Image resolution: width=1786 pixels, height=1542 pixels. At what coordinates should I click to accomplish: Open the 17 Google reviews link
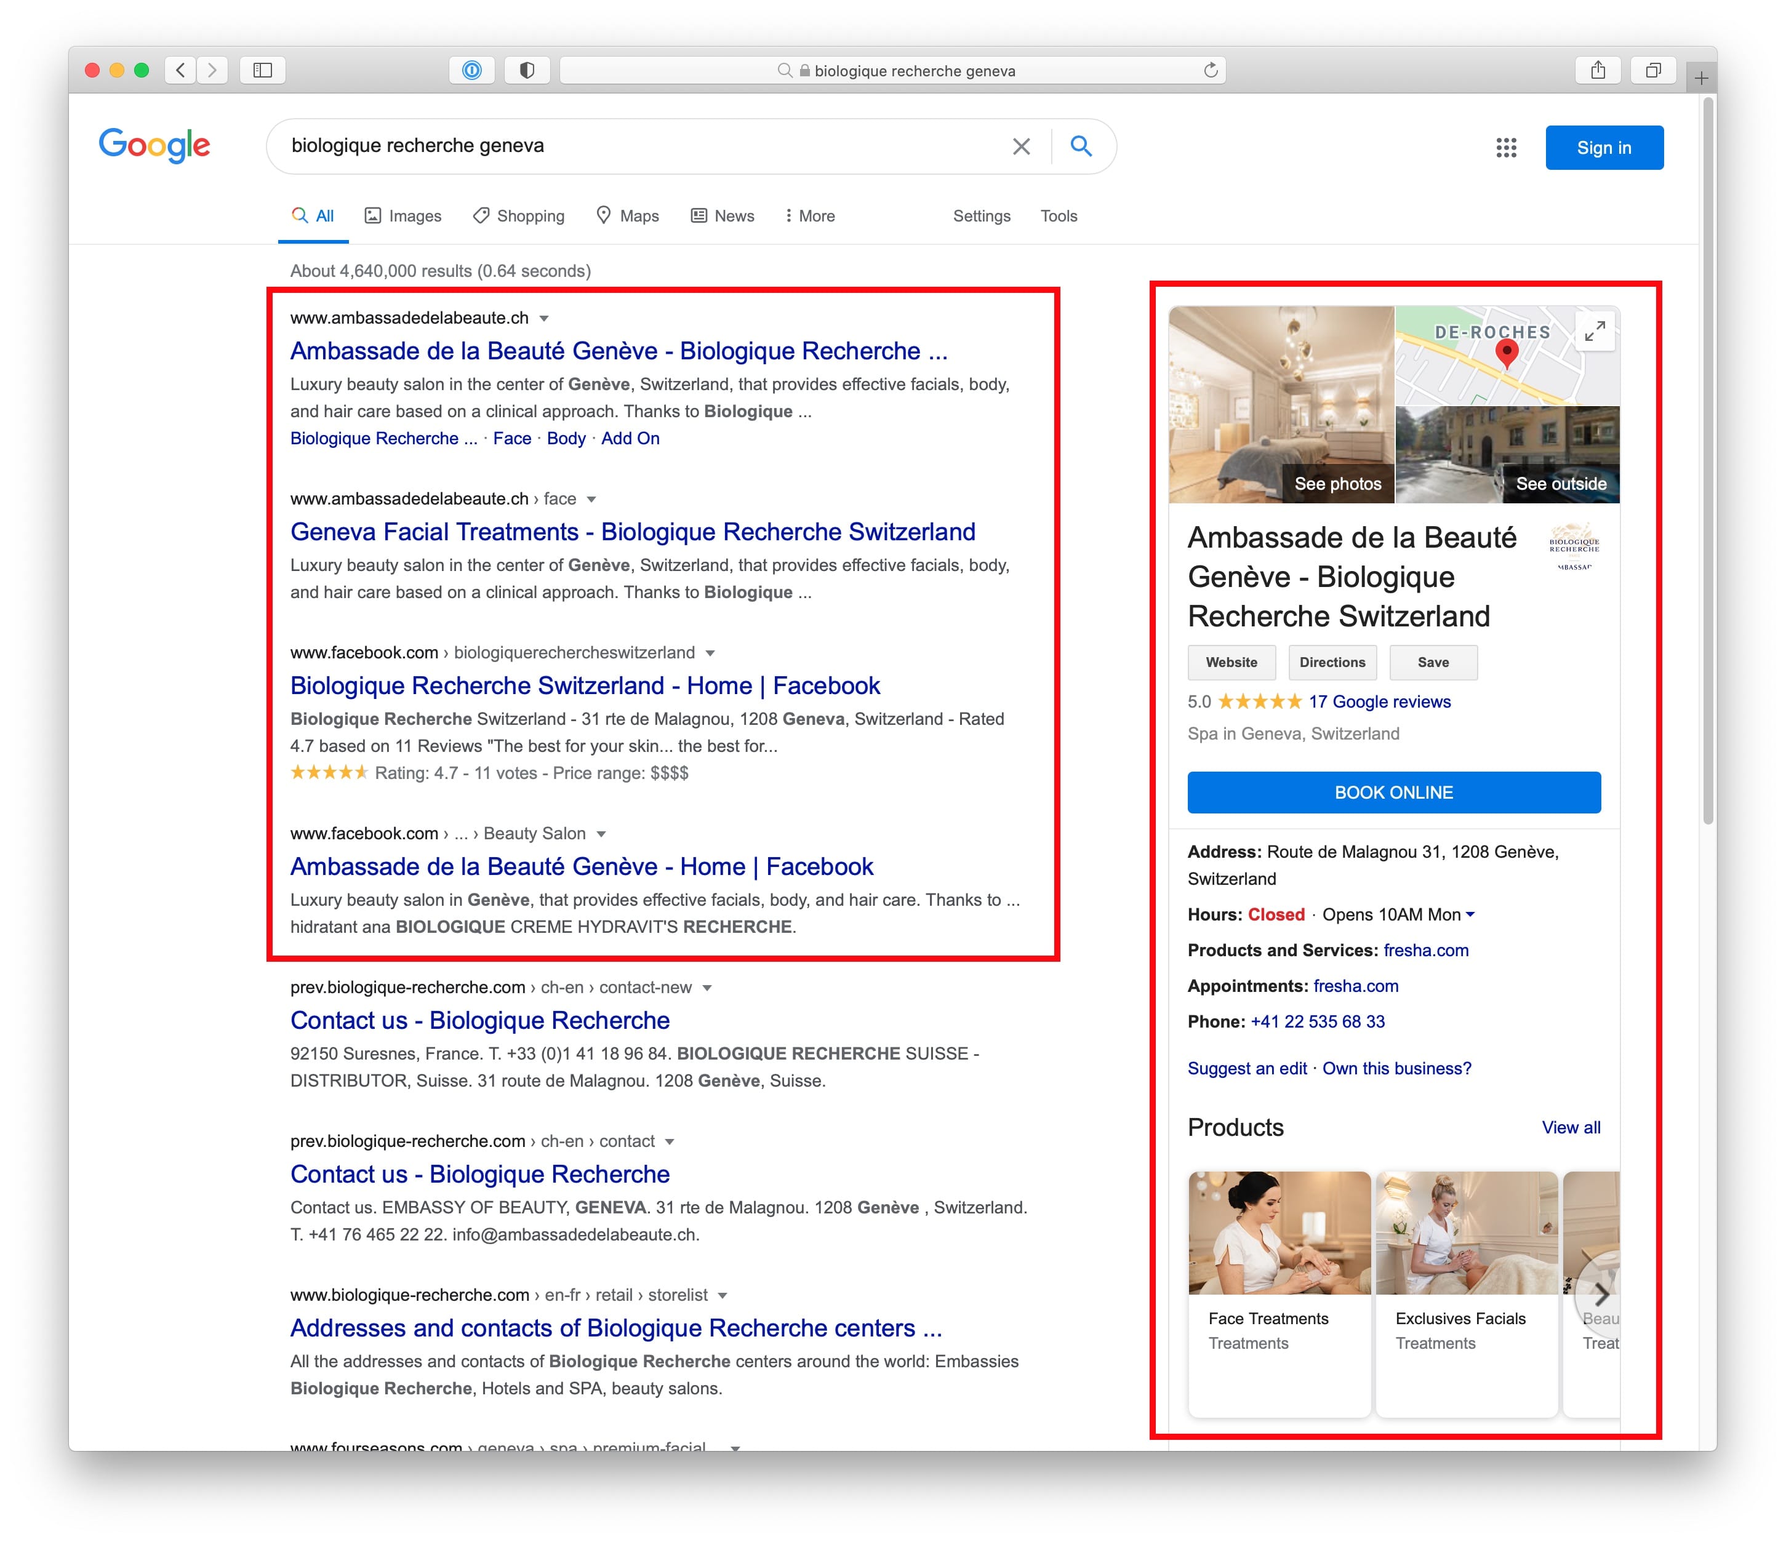(x=1379, y=701)
